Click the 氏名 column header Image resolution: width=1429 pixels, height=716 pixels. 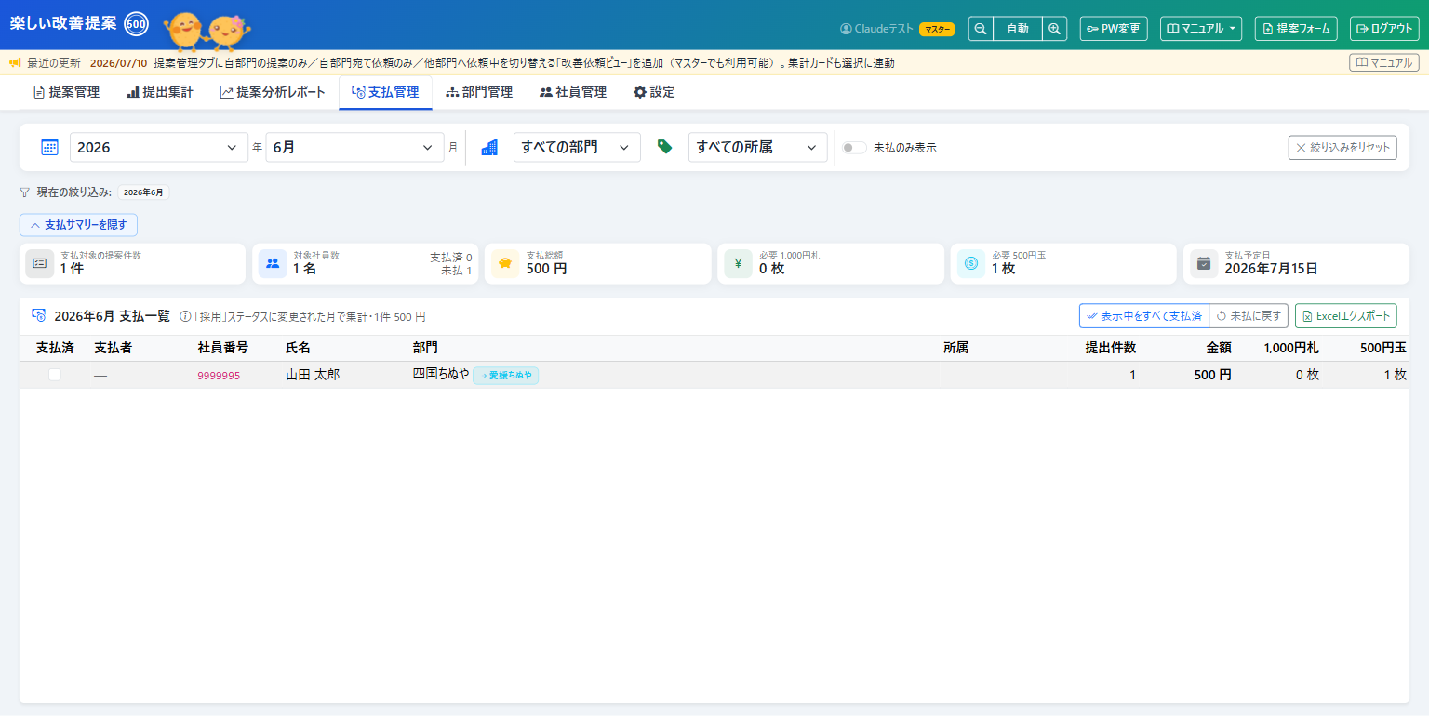point(298,348)
